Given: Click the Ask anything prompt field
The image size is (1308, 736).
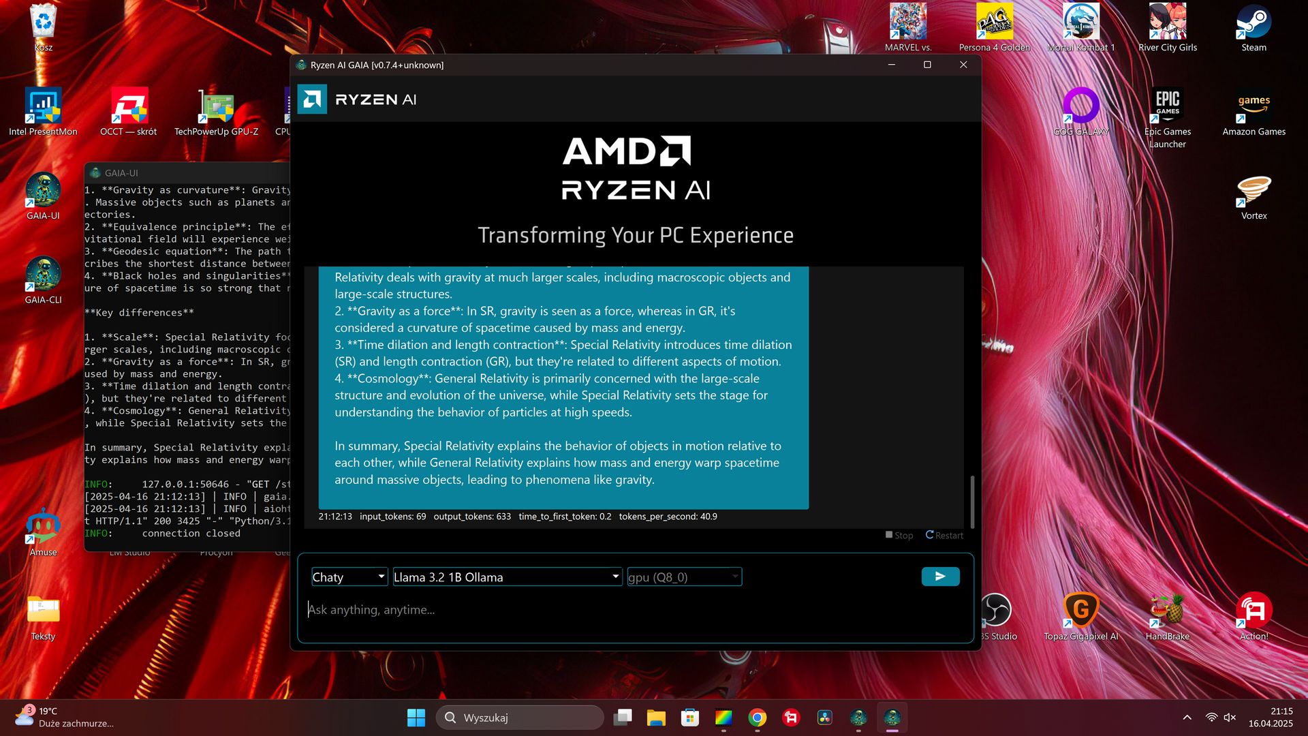Looking at the screenshot, I should pos(635,610).
